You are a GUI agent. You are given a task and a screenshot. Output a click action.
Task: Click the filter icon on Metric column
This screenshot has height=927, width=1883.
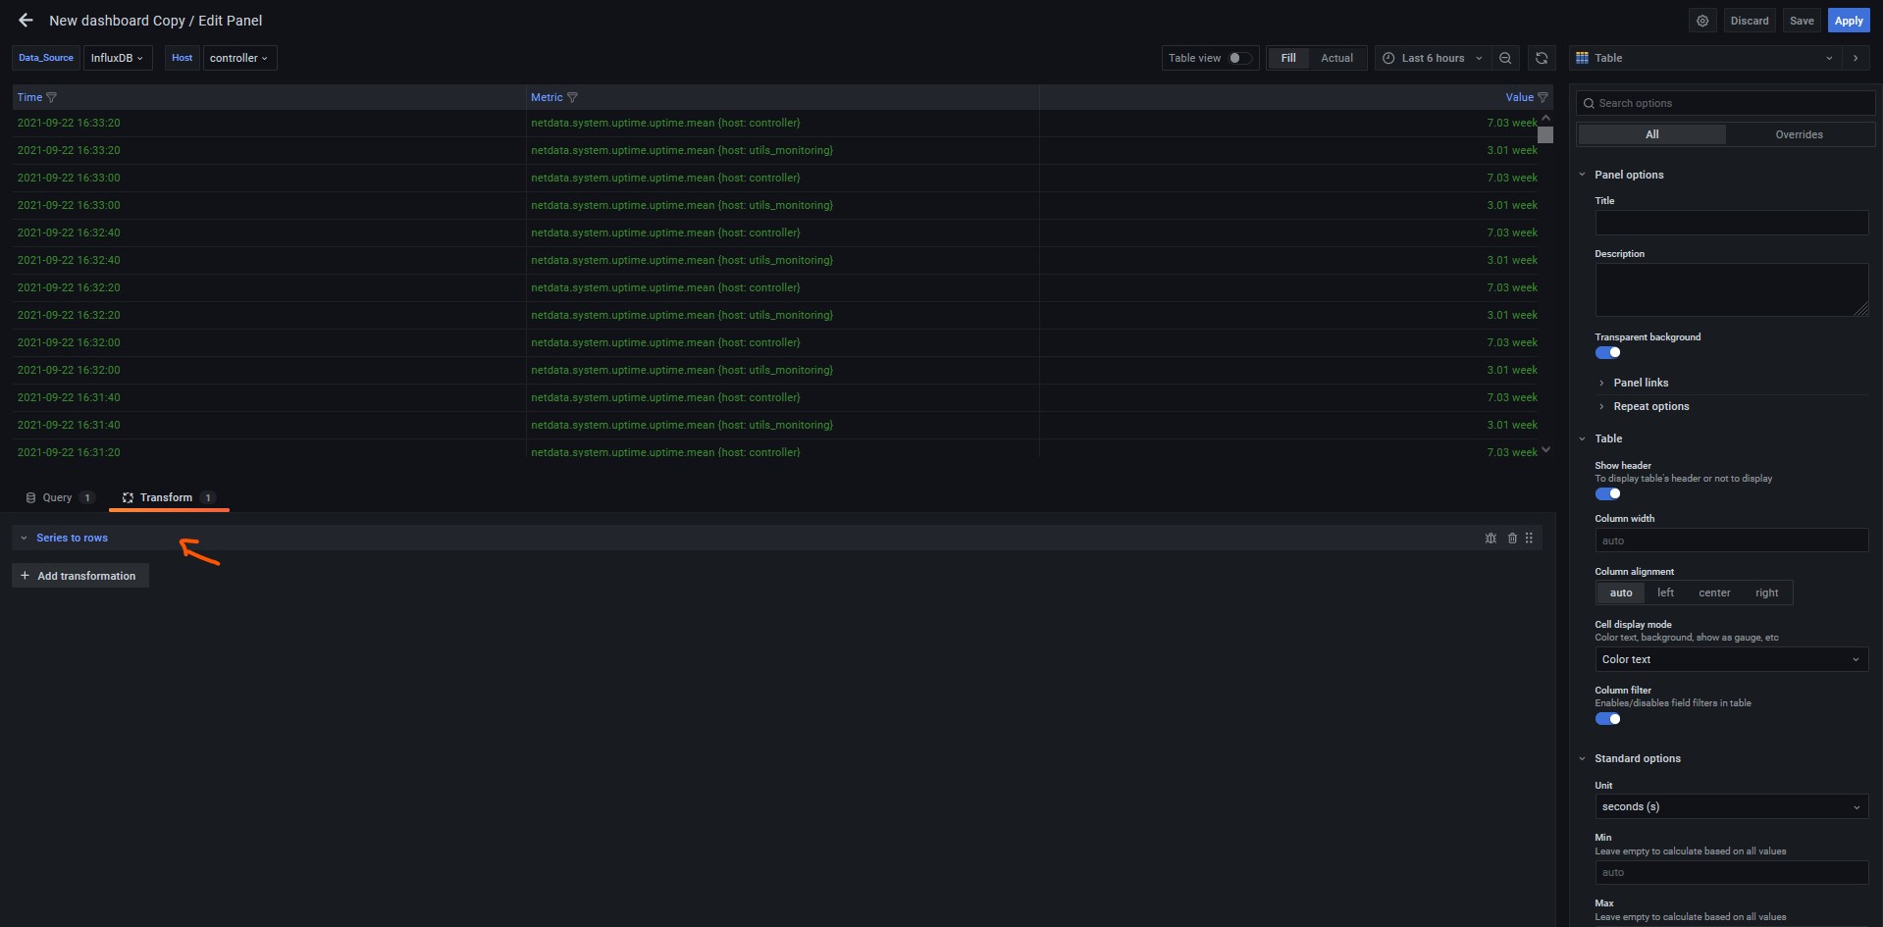[572, 97]
